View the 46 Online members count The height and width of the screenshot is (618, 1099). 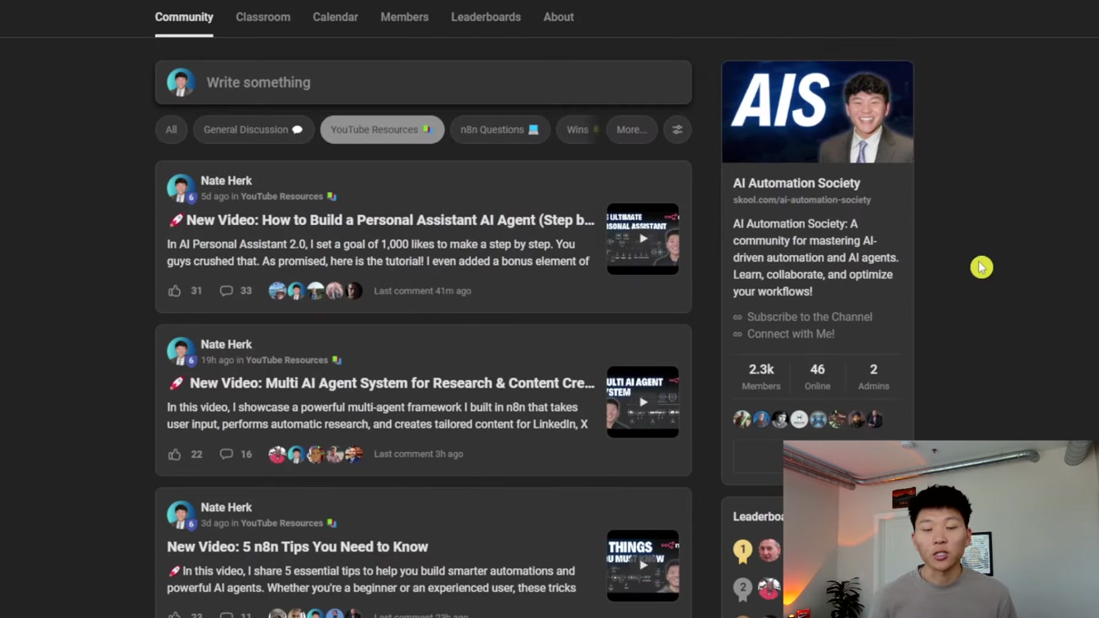coord(817,377)
